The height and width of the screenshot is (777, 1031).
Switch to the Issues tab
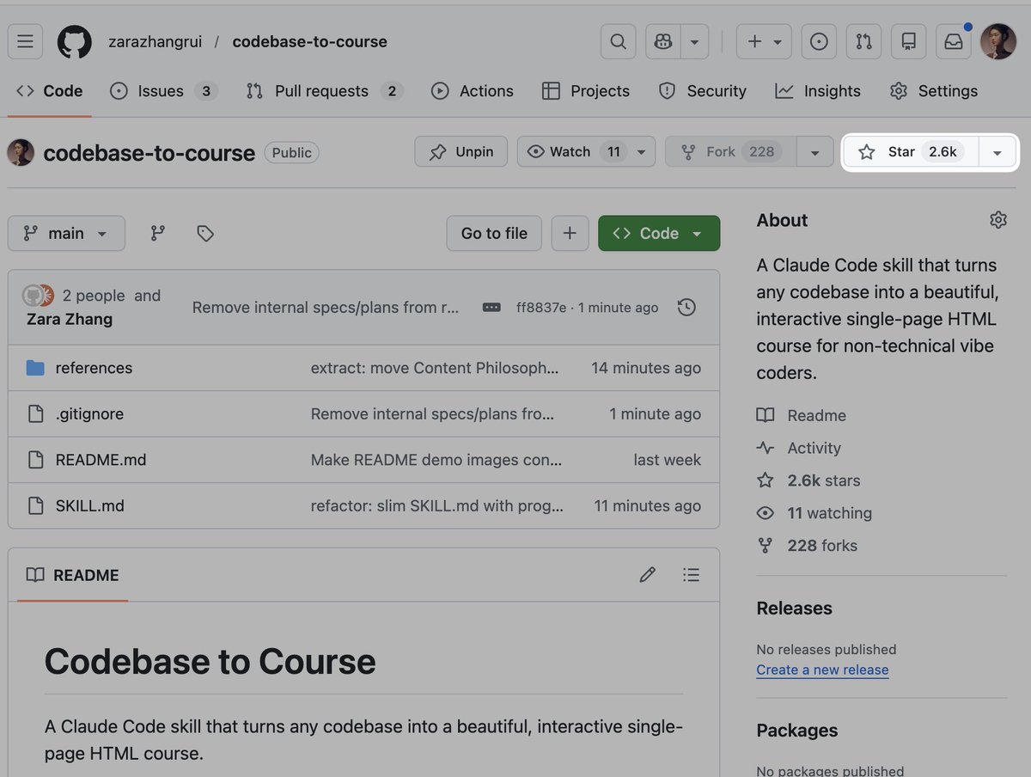163,91
